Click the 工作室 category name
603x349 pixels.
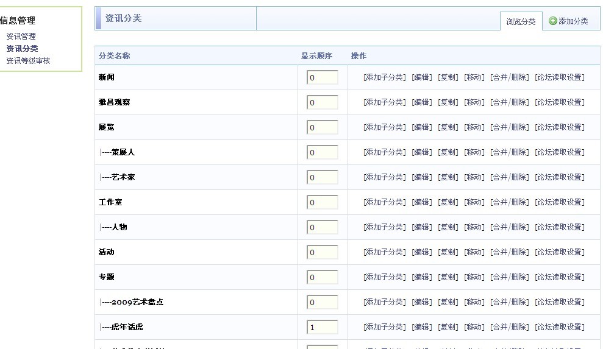[x=110, y=202]
